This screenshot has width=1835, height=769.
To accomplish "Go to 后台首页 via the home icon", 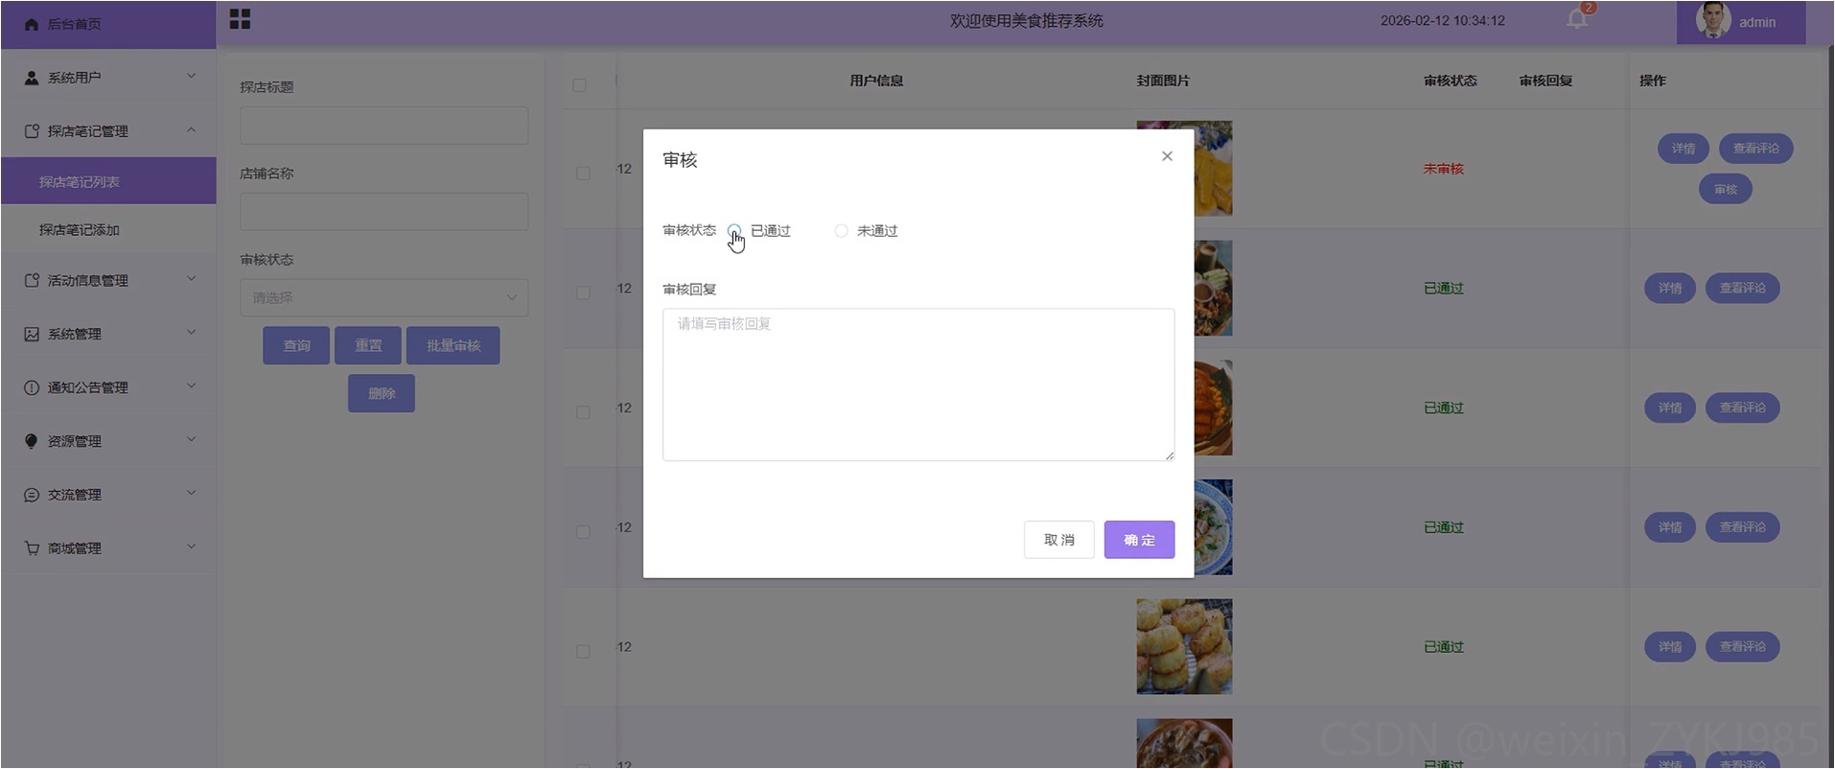I will click(x=31, y=24).
